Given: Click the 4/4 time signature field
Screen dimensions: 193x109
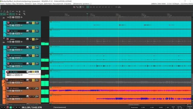Looking at the screenshot, I should pos(168,107).
